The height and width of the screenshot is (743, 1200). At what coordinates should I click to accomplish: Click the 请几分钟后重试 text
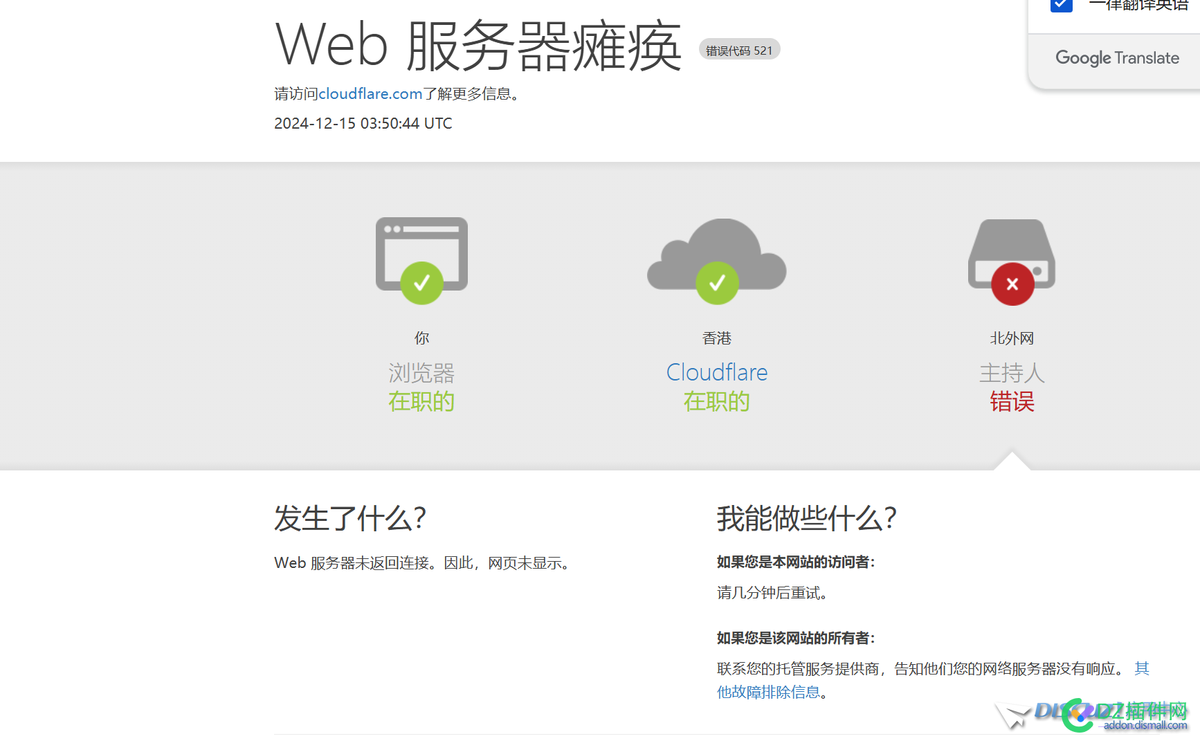(772, 593)
